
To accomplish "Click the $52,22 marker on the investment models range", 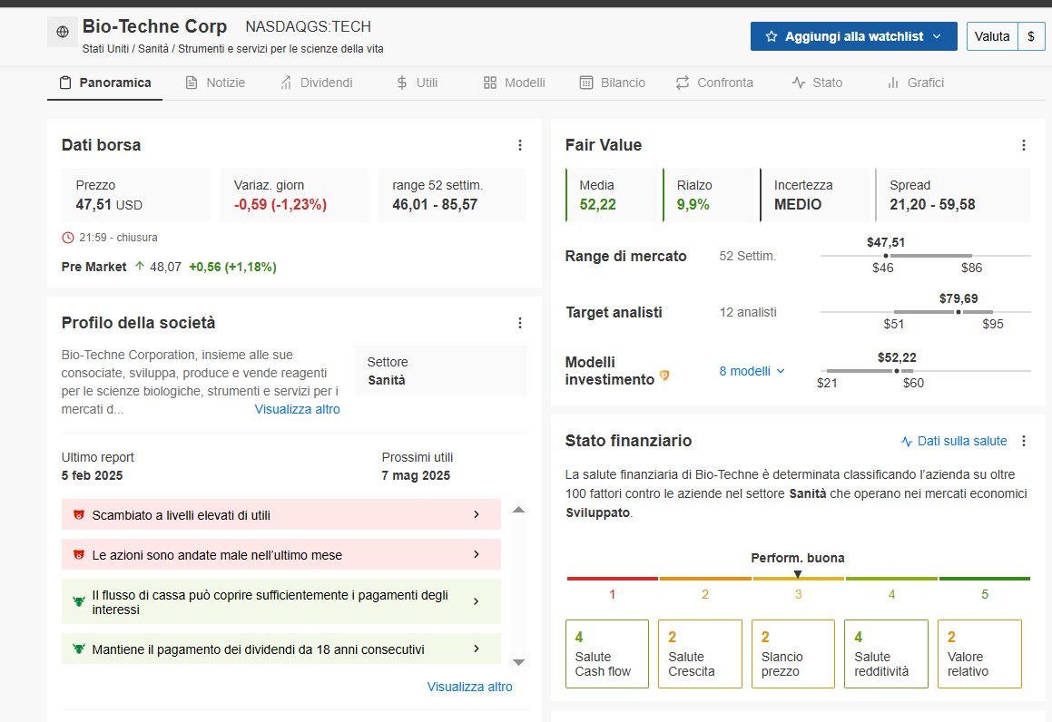I will click(x=897, y=371).
